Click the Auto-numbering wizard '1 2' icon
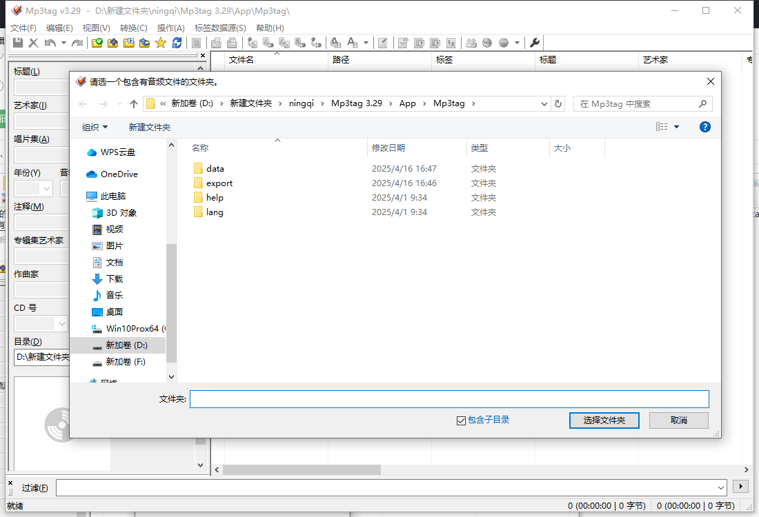The width and height of the screenshot is (759, 517). click(x=451, y=43)
